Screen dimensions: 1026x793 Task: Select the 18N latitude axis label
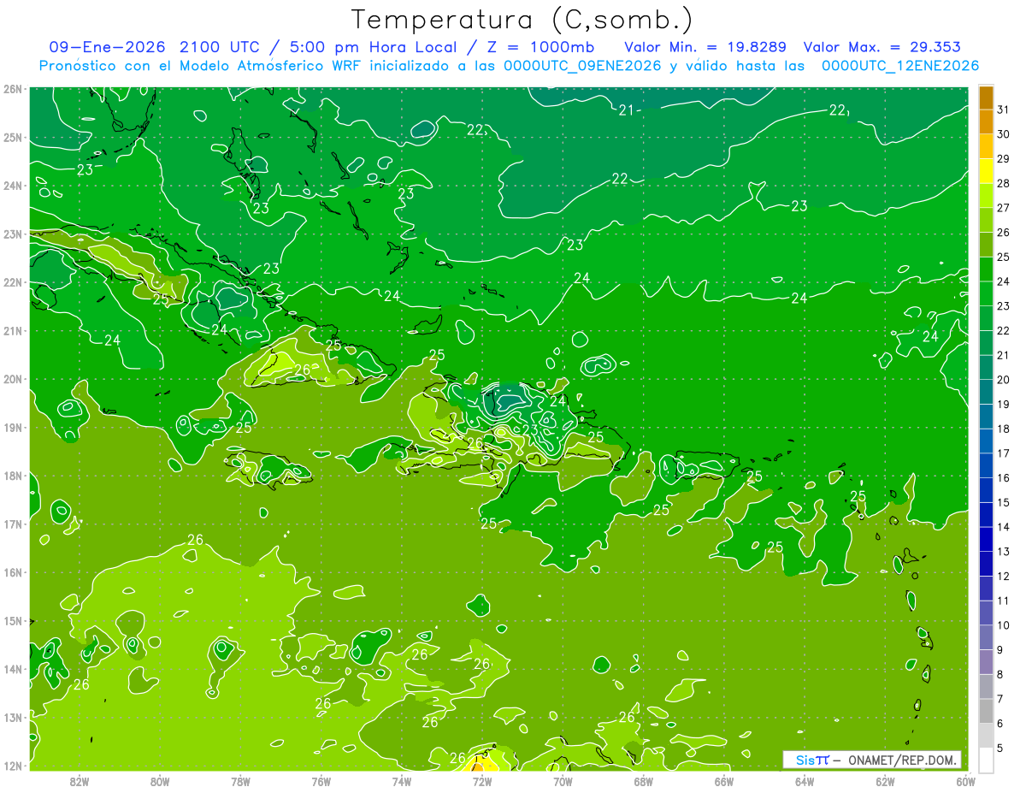(13, 476)
